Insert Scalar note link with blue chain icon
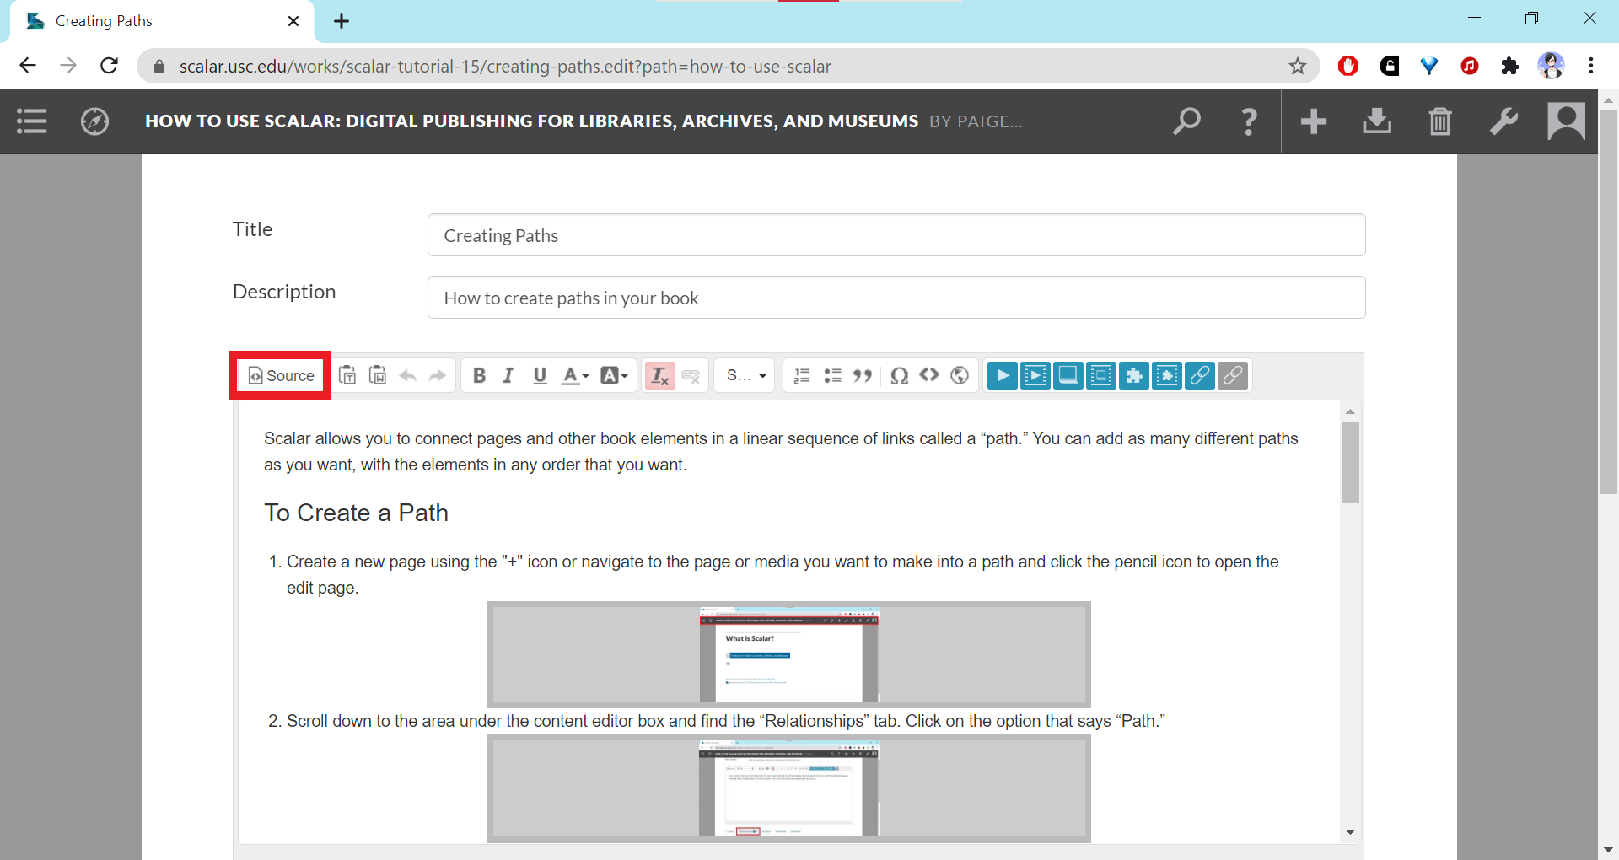The image size is (1619, 860). (x=1199, y=376)
